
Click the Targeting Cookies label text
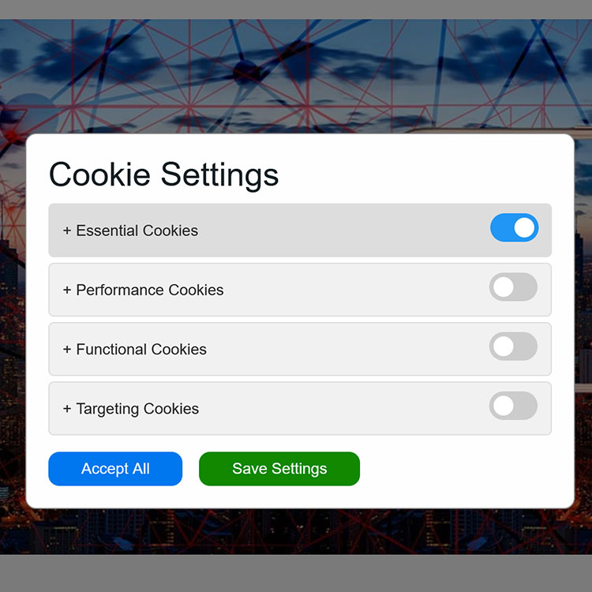(x=137, y=409)
